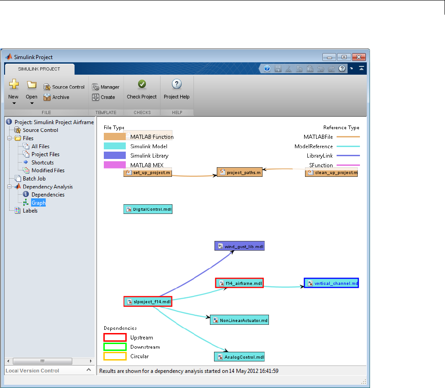
Task: Select the DigitalControl.mdl node
Action: pyautogui.click(x=148, y=209)
